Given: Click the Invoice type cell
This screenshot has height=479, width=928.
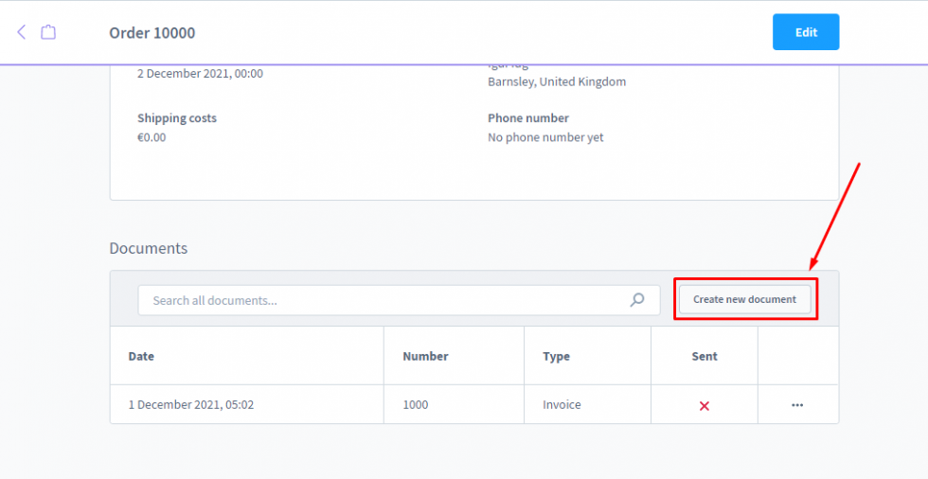Looking at the screenshot, I should (562, 405).
